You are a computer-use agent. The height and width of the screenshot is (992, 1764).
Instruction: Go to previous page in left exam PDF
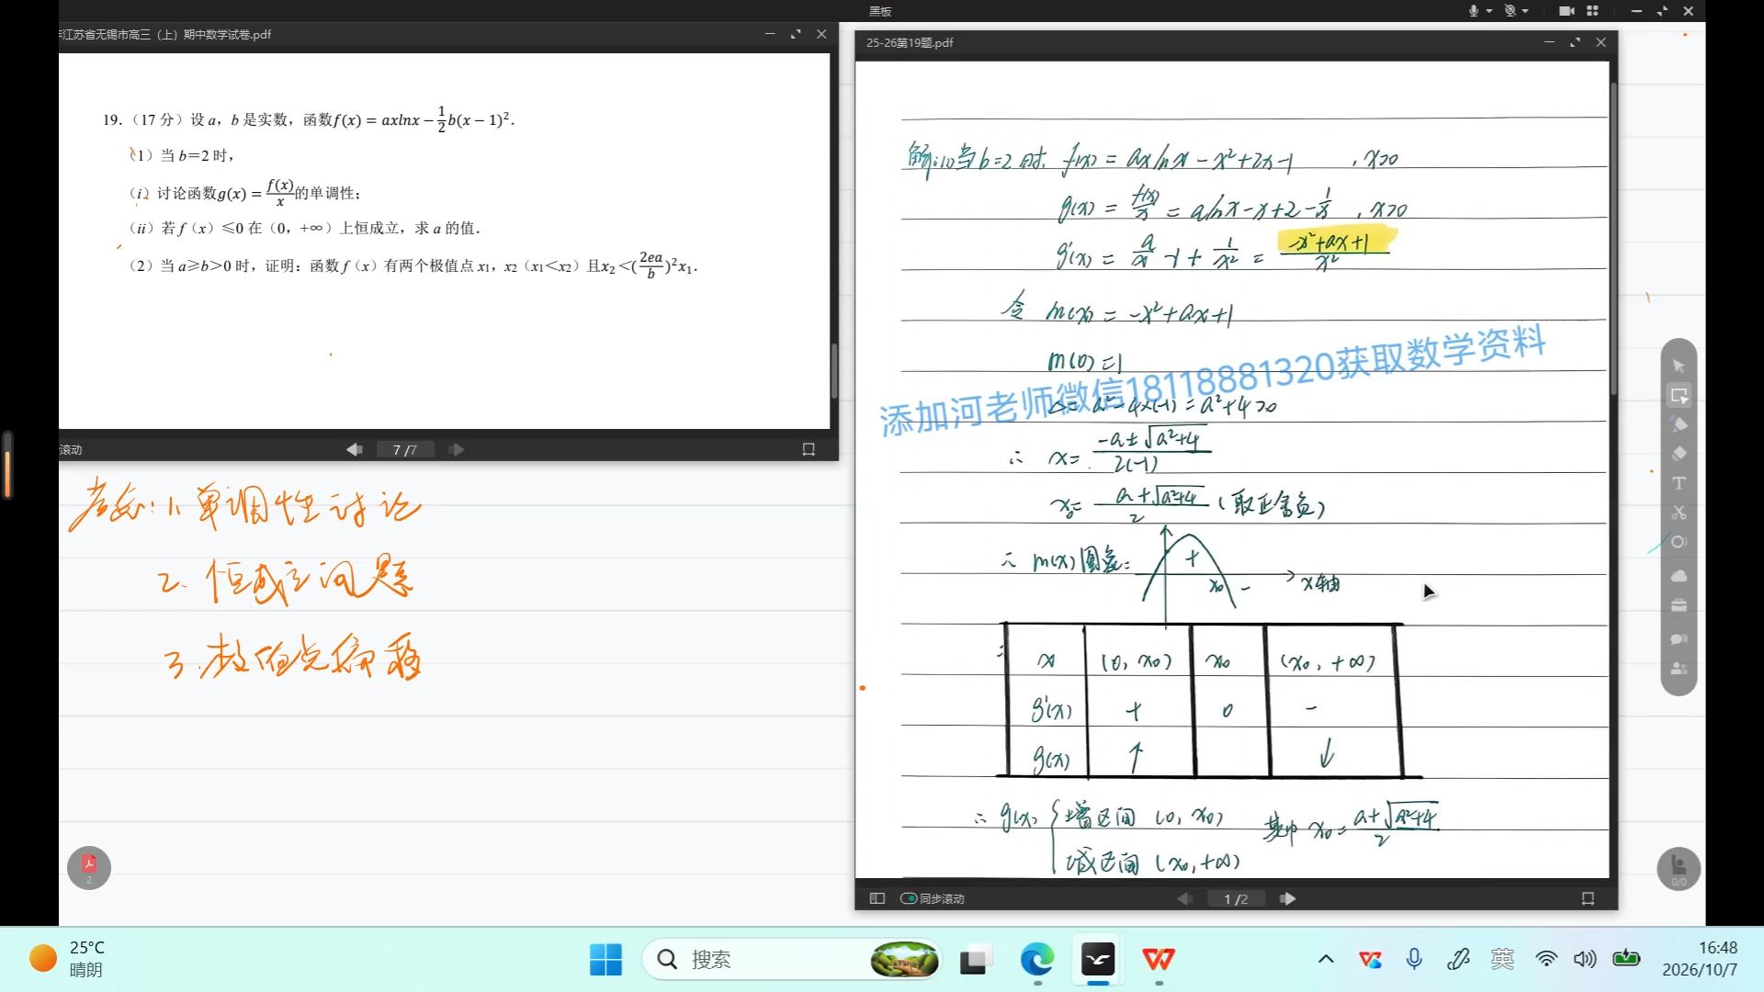(x=354, y=449)
